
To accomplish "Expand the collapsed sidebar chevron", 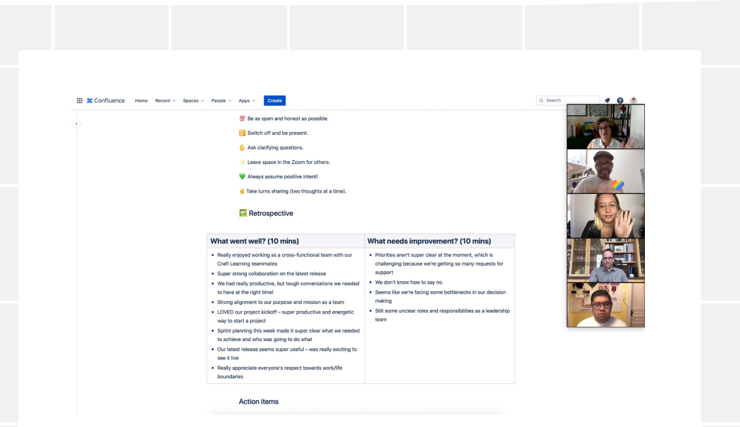I will click(76, 124).
